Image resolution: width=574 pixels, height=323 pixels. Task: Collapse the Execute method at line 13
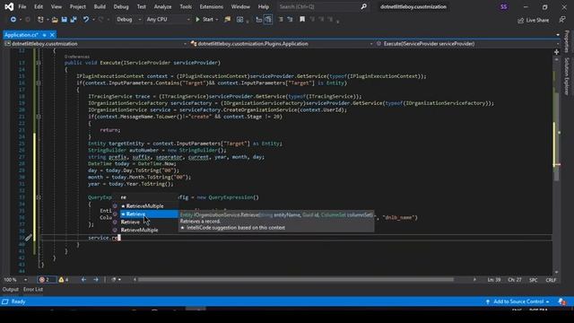tap(38, 63)
